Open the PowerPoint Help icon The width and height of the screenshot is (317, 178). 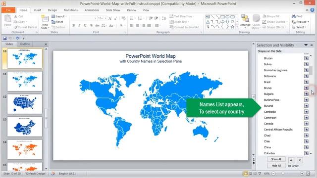[x=313, y=10]
